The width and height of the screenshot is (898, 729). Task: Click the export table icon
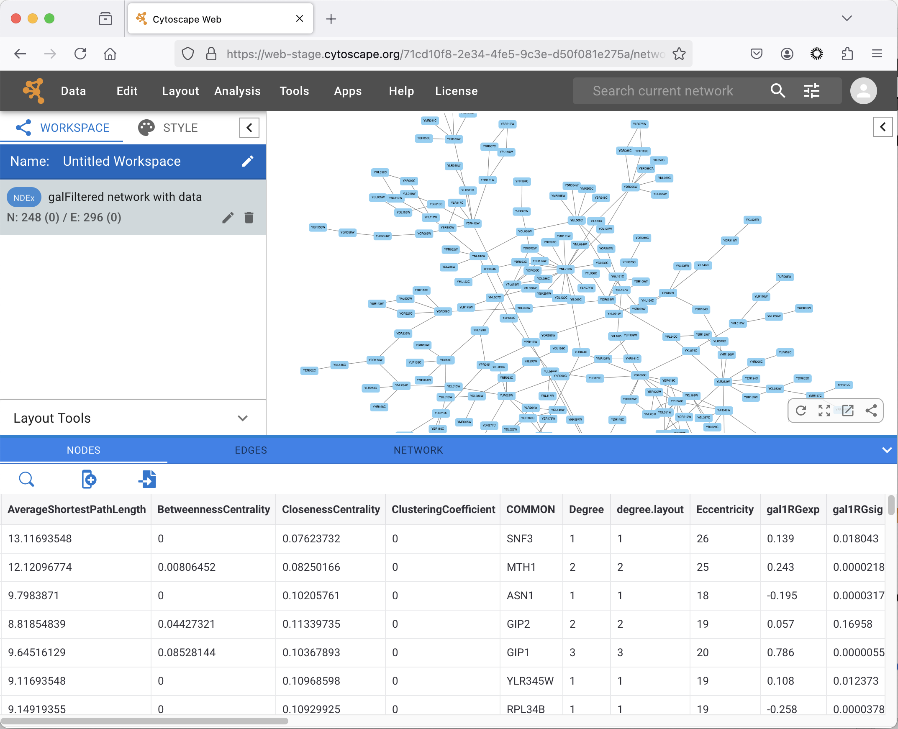pyautogui.click(x=147, y=479)
